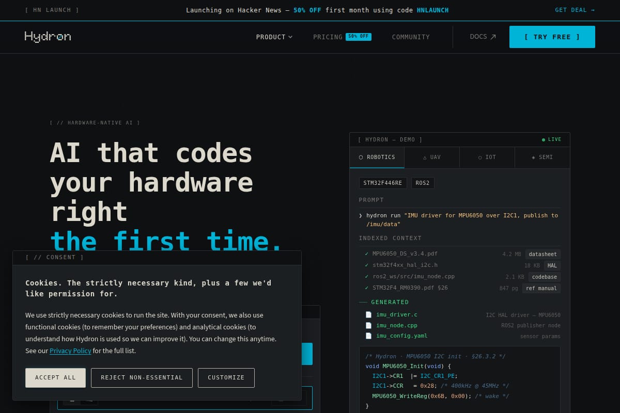This screenshot has height=413, width=620.
Task: Click REJECT NON-ESSENTIAL button
Action: click(142, 377)
